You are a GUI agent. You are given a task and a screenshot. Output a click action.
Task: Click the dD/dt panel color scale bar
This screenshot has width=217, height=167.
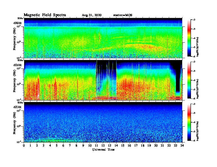189,80
